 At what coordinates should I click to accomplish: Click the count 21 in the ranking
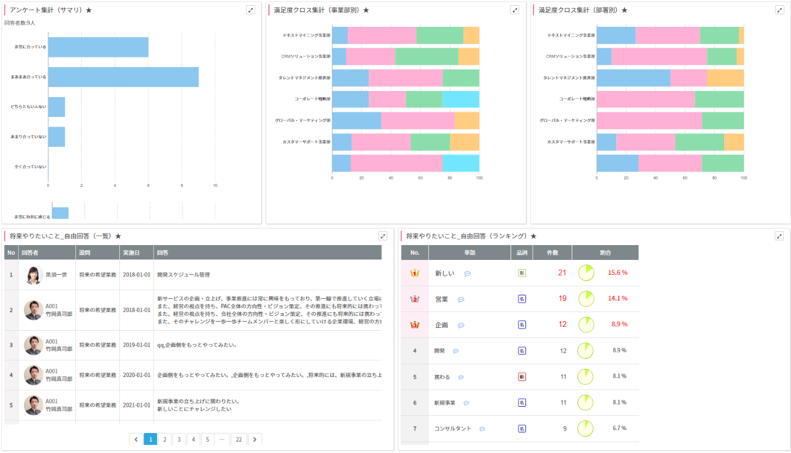pyautogui.click(x=562, y=273)
